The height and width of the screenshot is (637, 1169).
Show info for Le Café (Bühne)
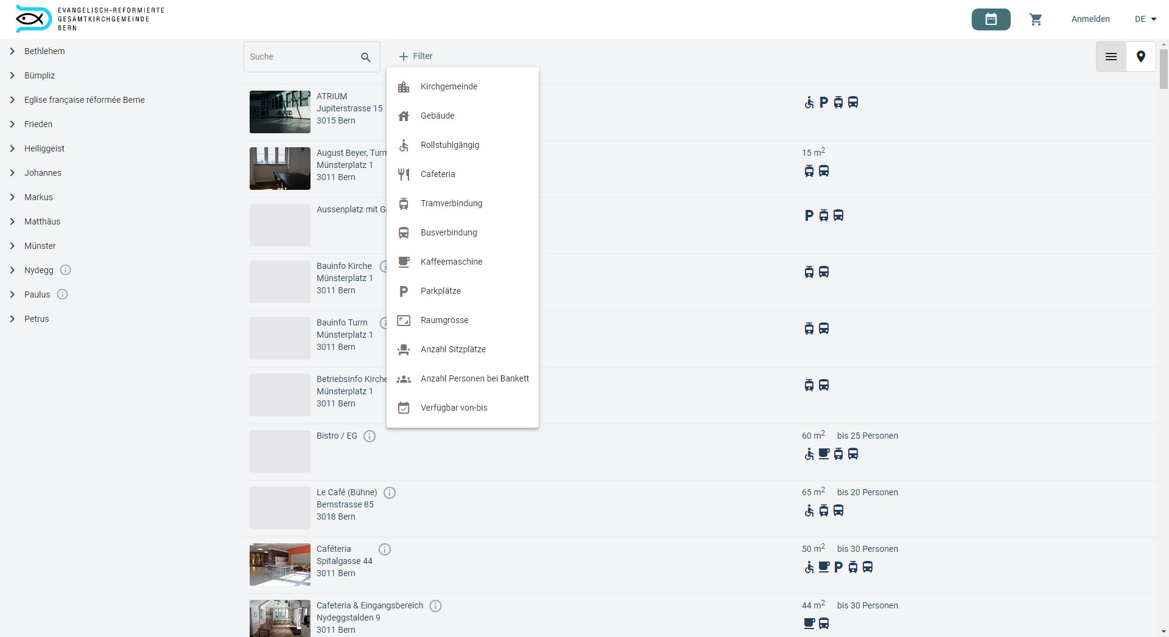[x=390, y=493]
